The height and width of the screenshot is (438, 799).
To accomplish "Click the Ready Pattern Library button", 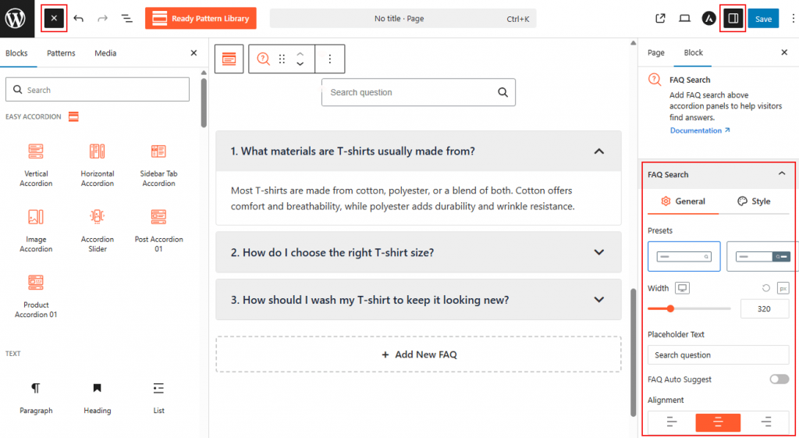I will [x=201, y=19].
